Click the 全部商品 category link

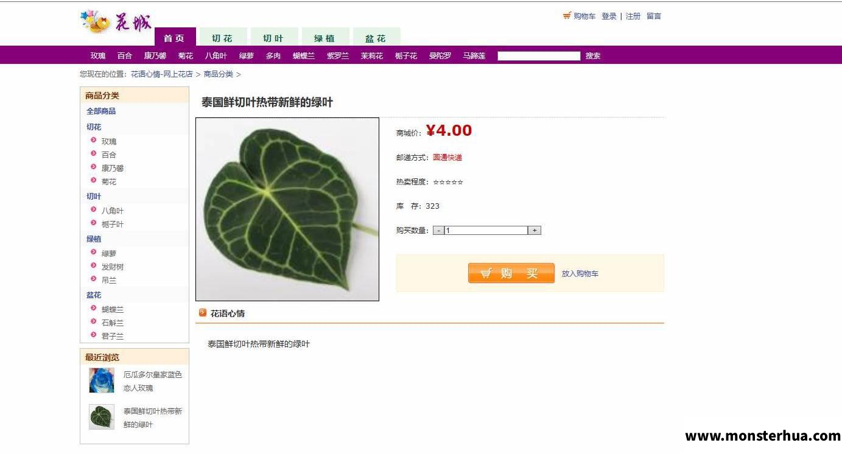point(101,111)
